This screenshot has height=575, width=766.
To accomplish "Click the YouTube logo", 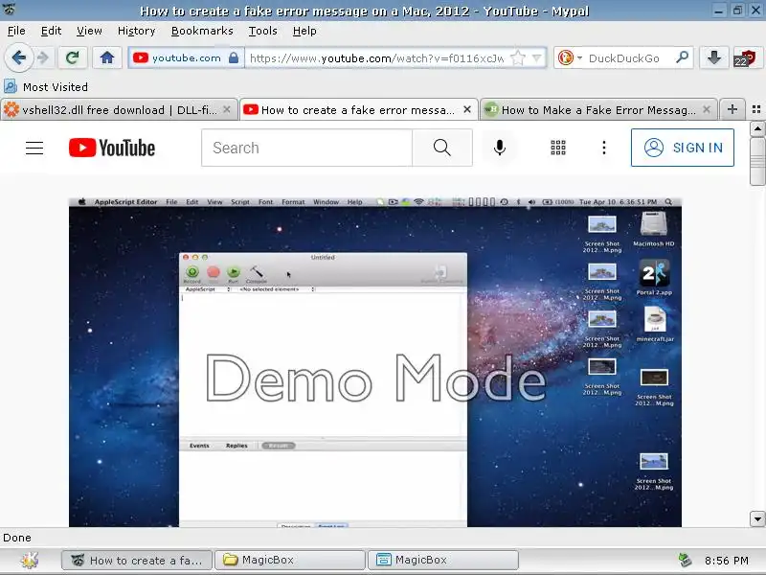I will (112, 148).
